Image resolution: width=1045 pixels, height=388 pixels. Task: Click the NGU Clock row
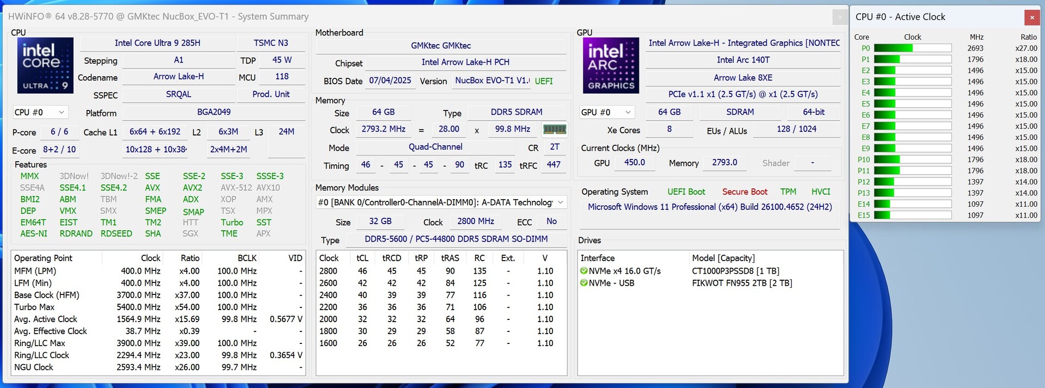pyautogui.click(x=158, y=367)
